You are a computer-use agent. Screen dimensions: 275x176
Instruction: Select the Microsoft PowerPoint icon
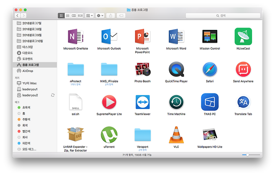[x=142, y=36]
